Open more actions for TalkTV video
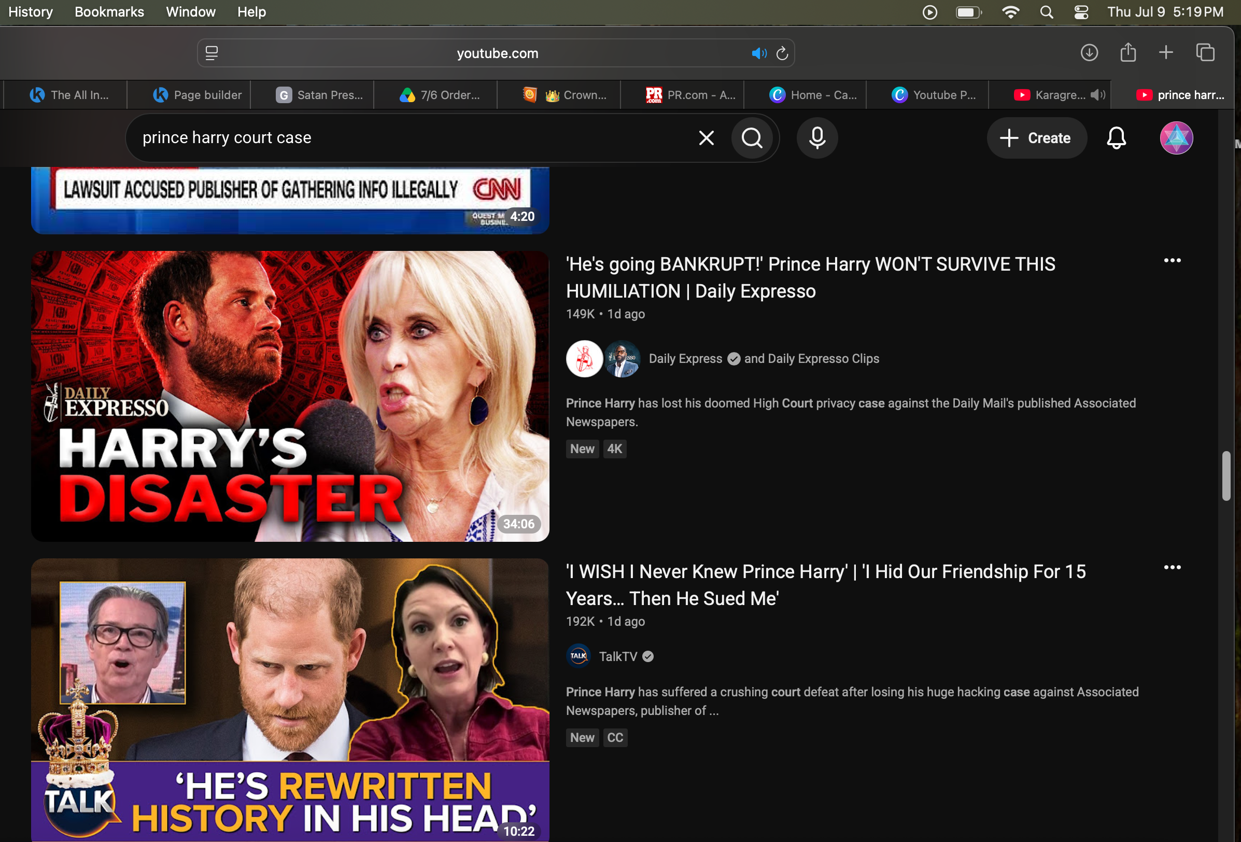 (x=1172, y=567)
